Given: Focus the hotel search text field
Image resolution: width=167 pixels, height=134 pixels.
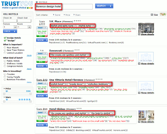Looking at the screenshot, I should point(64,7).
